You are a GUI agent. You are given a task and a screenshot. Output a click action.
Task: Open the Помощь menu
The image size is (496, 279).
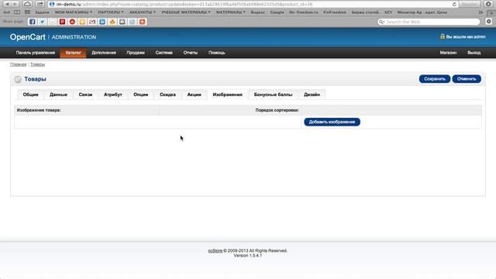(x=217, y=53)
